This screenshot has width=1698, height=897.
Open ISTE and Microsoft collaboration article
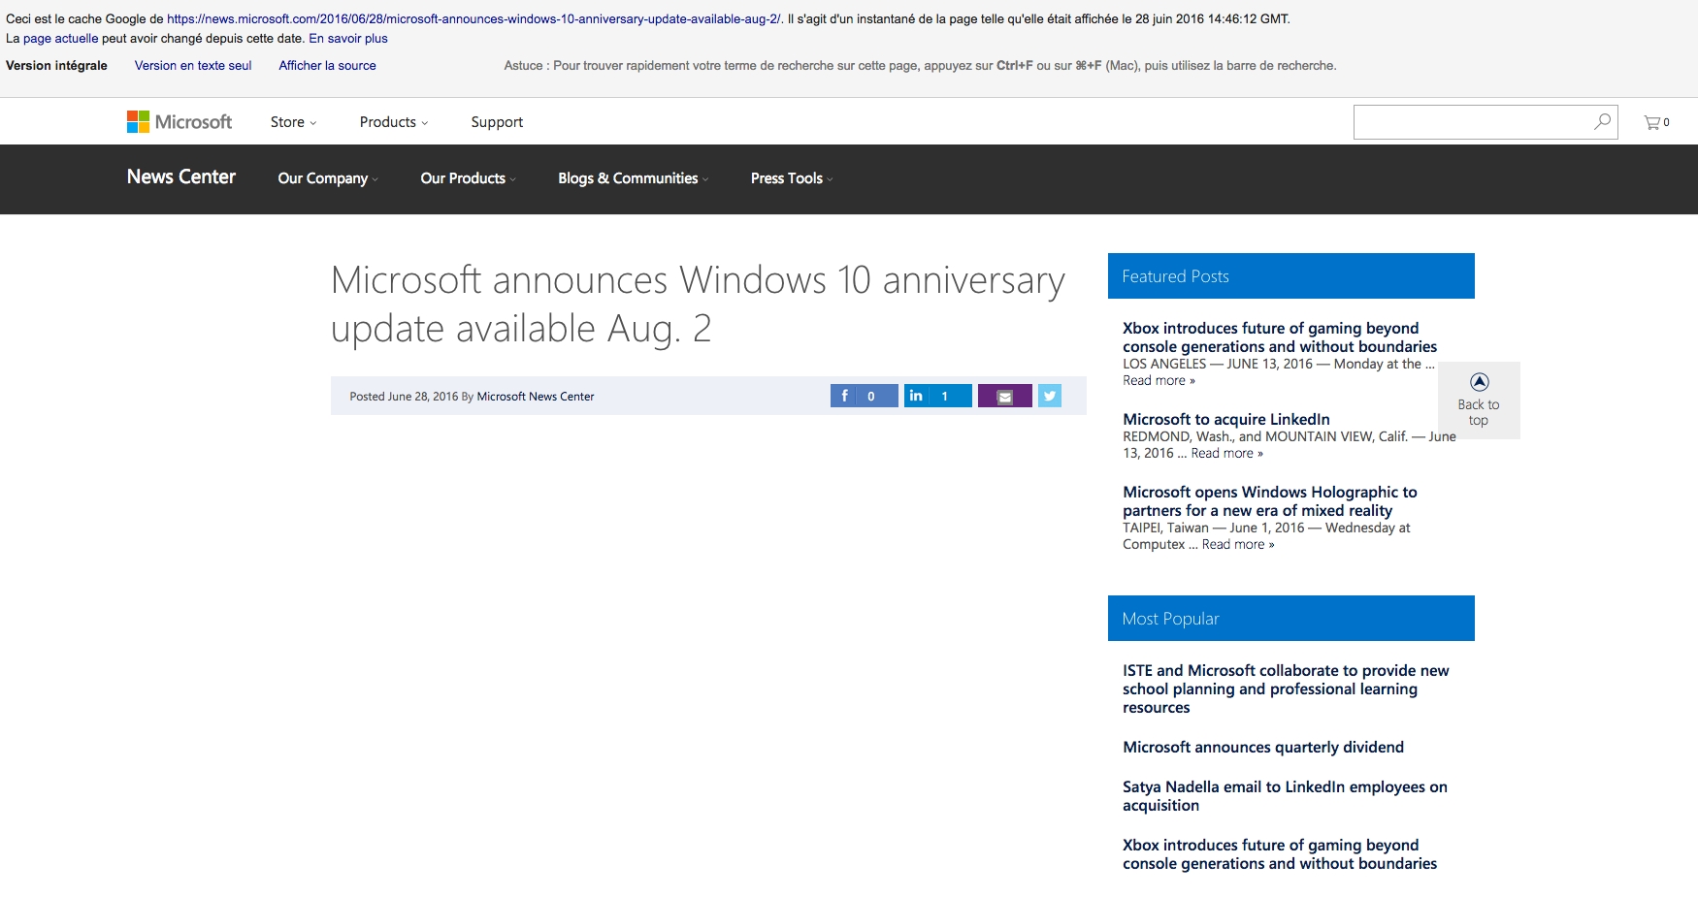click(1286, 689)
